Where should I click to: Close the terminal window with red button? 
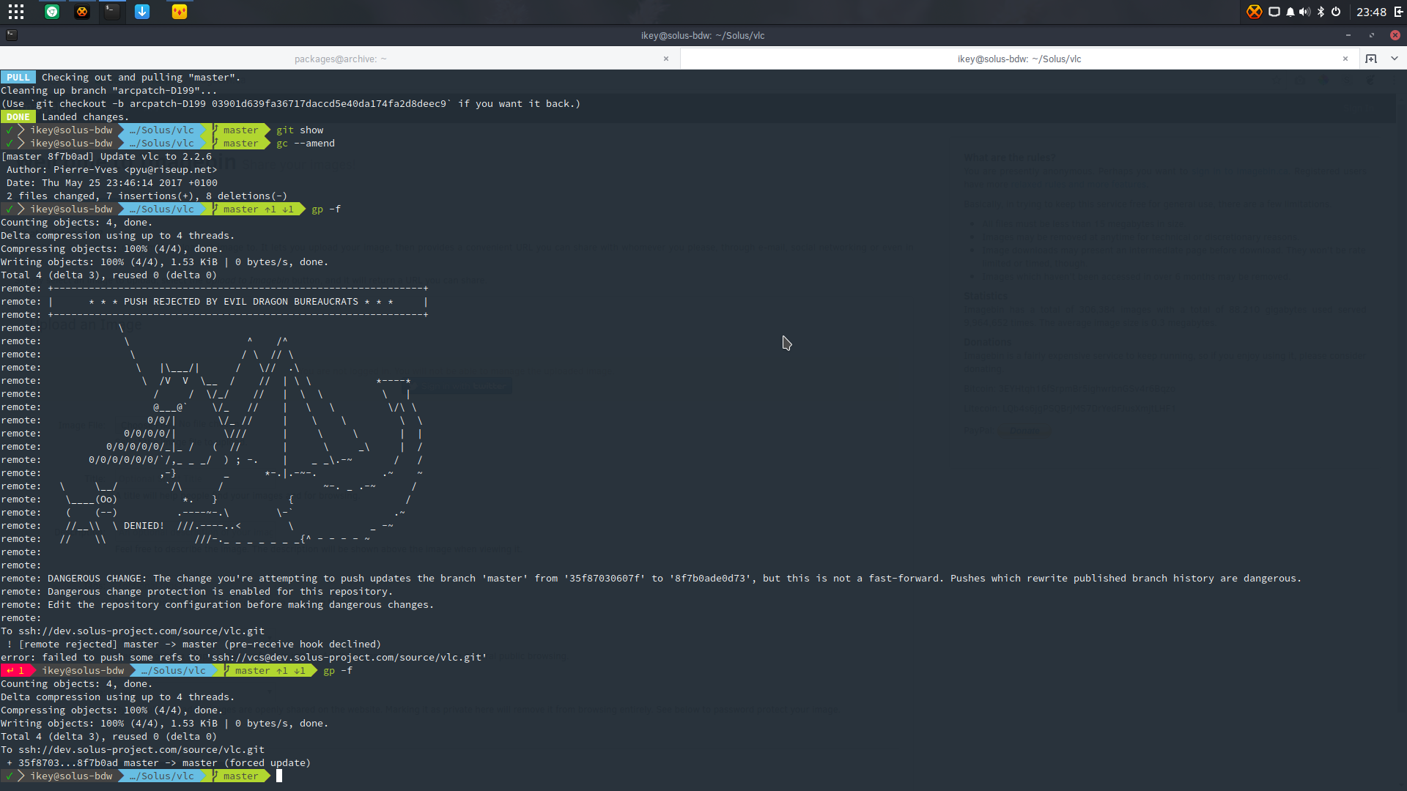(1395, 35)
